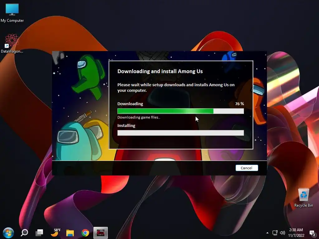Open the volume speaker tray icon
The width and height of the screenshot is (319, 239).
pyautogui.click(x=283, y=233)
